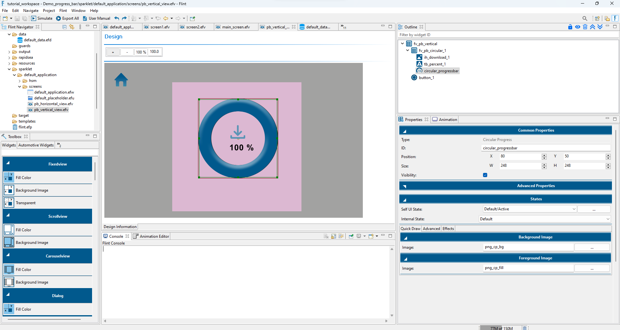The height and width of the screenshot is (330, 620).
Task: Toggle widget visibility with Outline eye icon
Action: (x=577, y=27)
